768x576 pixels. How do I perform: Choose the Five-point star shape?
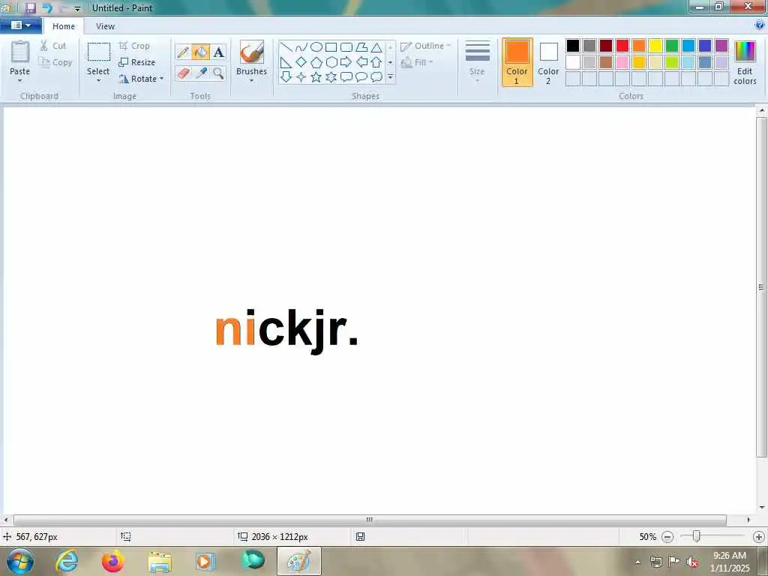[x=316, y=77]
